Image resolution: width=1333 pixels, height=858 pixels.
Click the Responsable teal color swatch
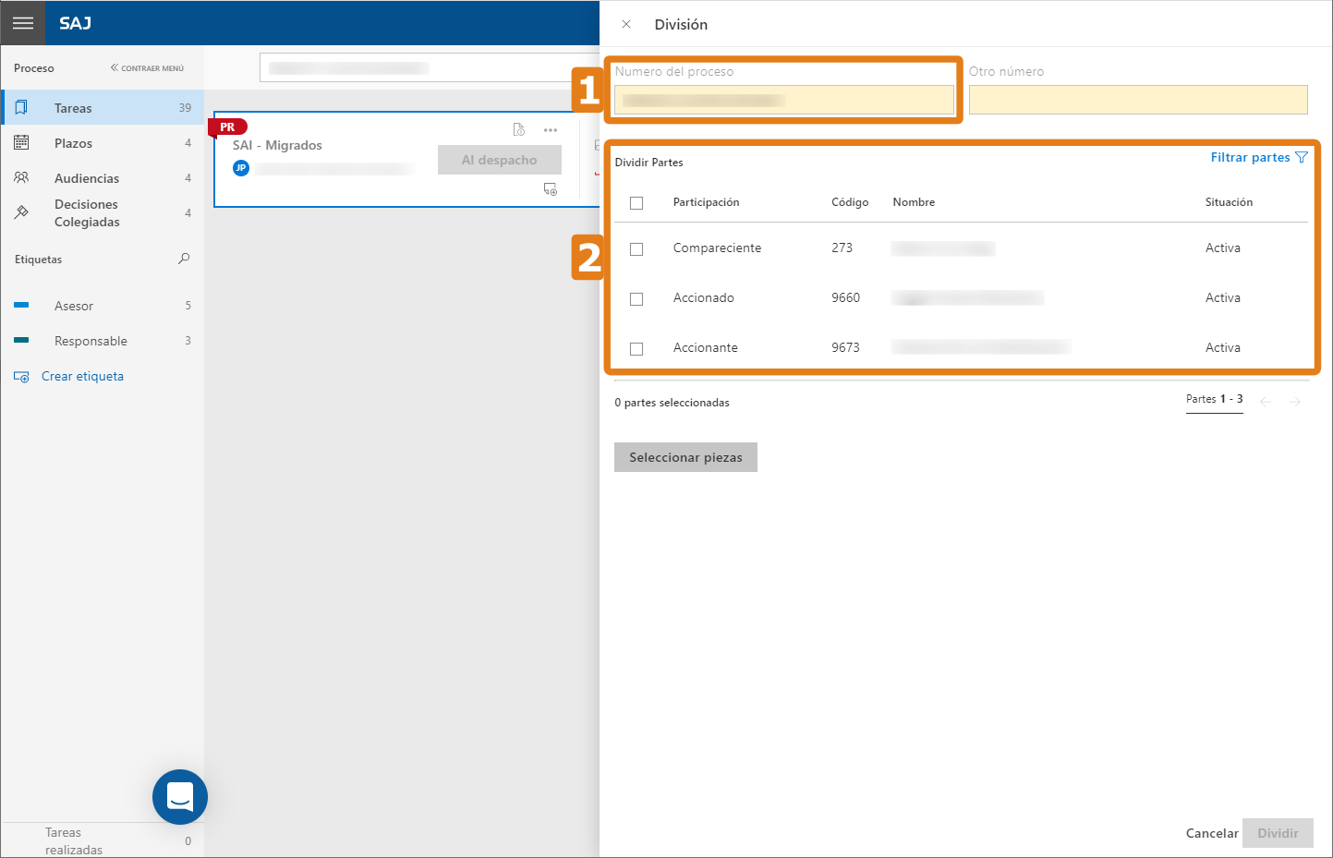(x=21, y=340)
